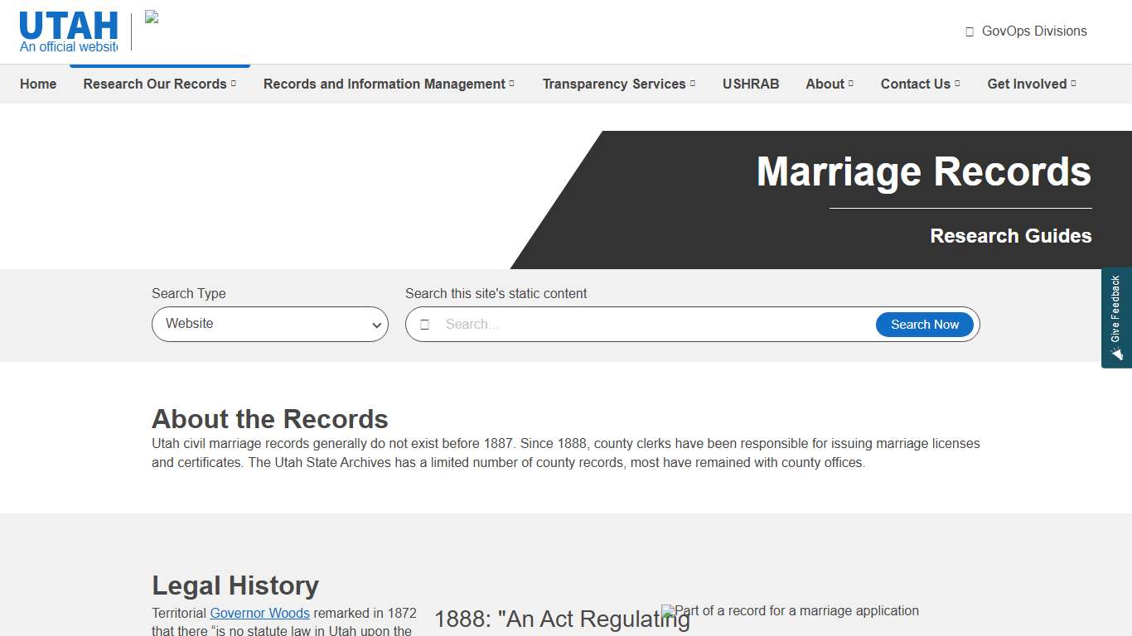1132x636 pixels.
Task: Click the megaphone icon on the Give Feedback tab
Action: click(1116, 354)
